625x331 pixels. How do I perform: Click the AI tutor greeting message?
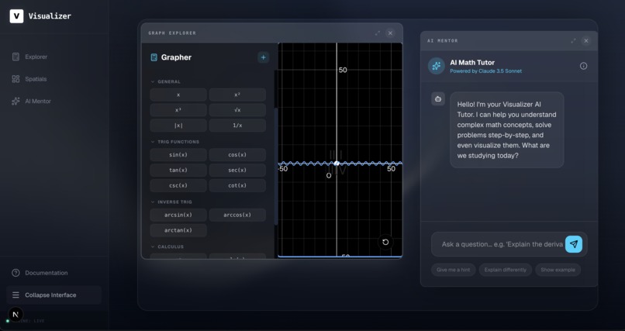coord(506,130)
